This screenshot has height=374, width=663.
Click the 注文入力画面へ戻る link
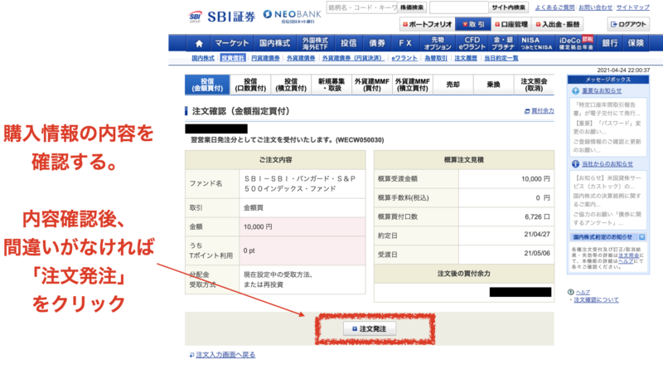[x=225, y=355]
